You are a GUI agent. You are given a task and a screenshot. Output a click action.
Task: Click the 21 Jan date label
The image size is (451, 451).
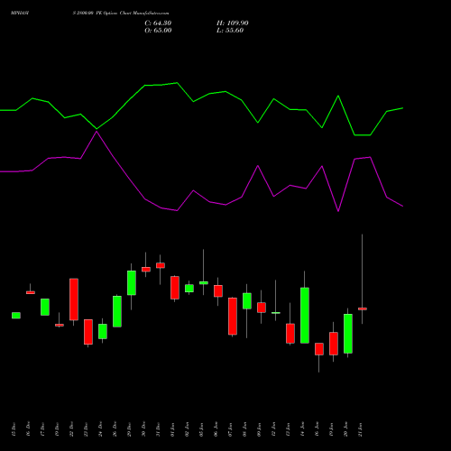coord(360,429)
